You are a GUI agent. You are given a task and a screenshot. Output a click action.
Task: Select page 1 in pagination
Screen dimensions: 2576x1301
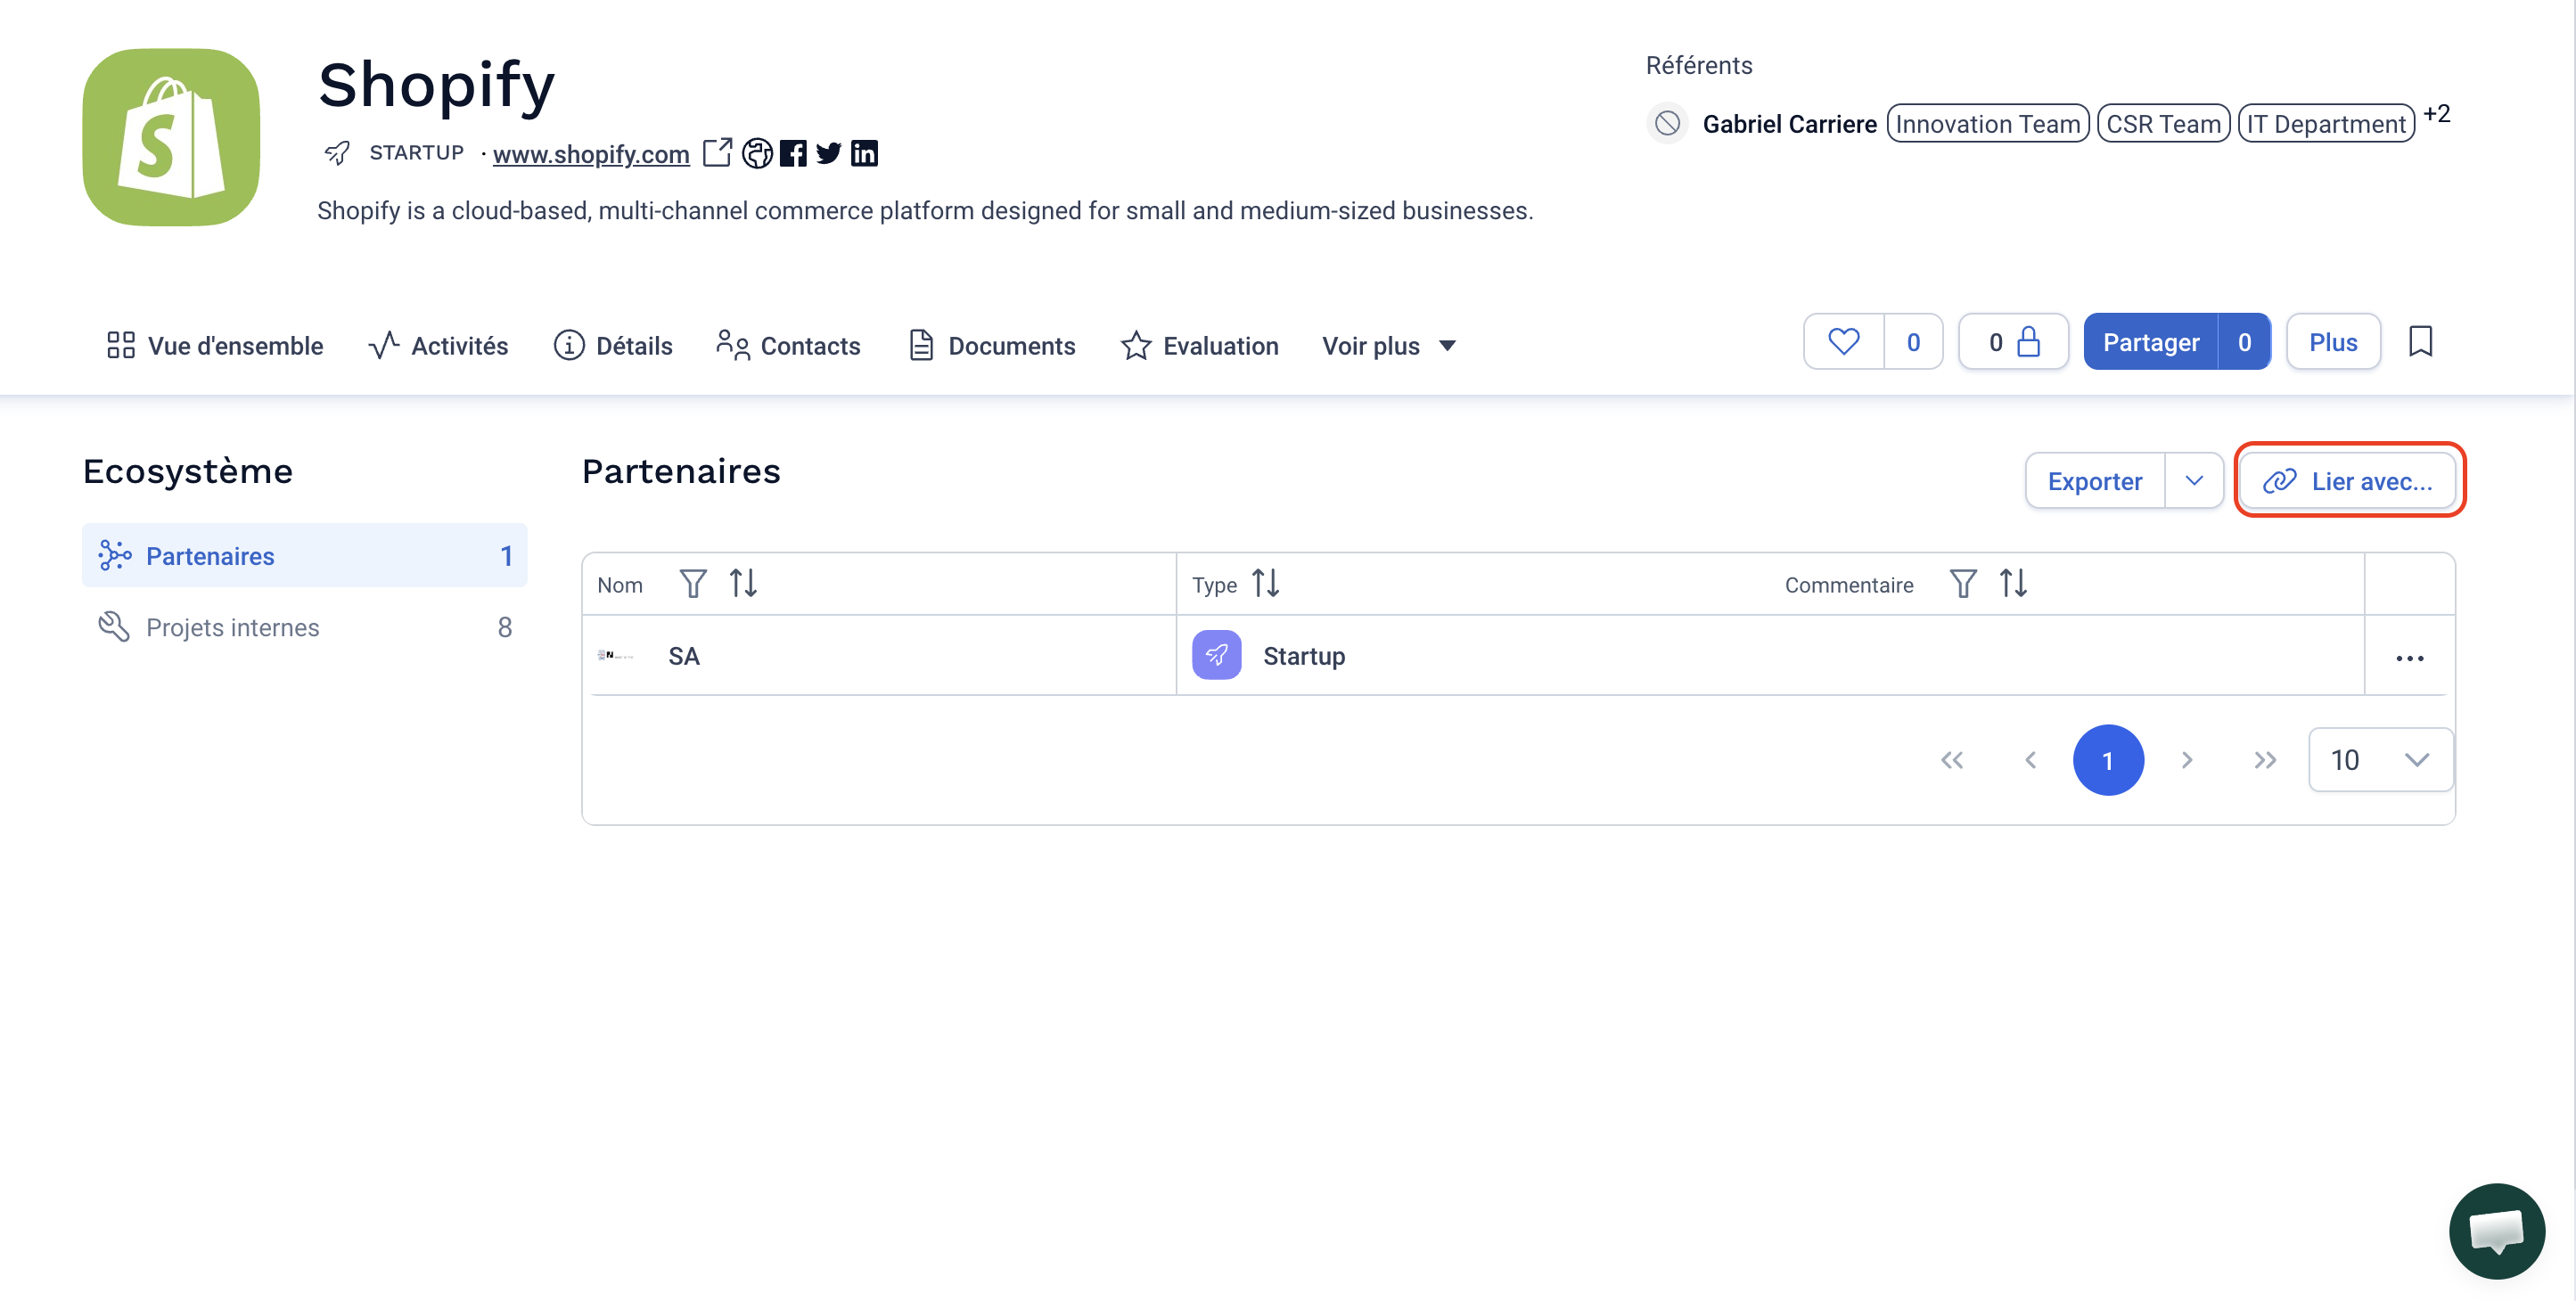tap(2108, 760)
